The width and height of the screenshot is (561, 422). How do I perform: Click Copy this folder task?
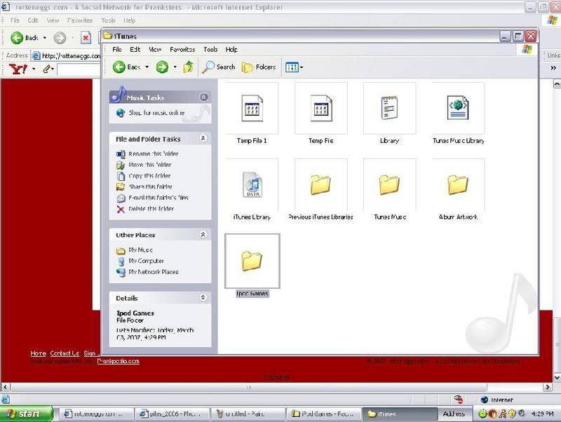[149, 175]
